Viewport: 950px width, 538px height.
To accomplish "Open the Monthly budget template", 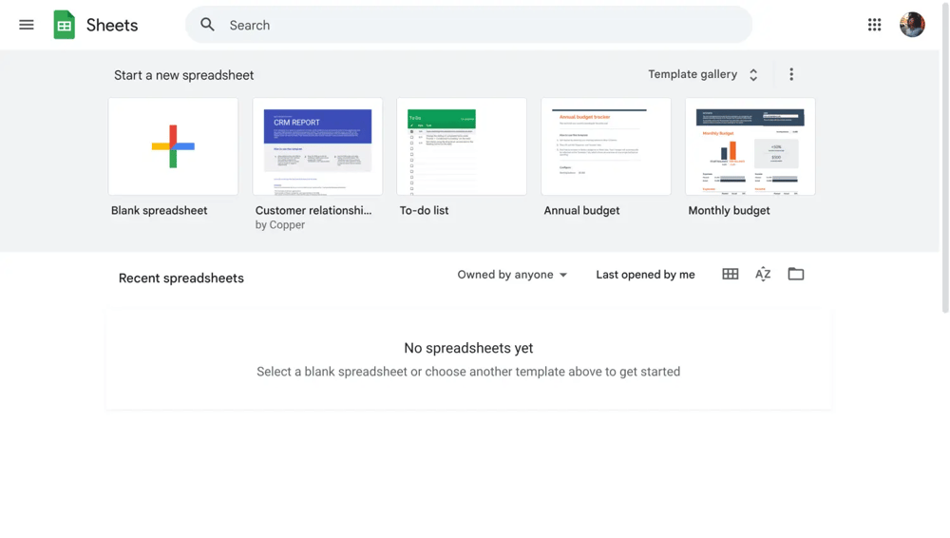I will point(750,146).
